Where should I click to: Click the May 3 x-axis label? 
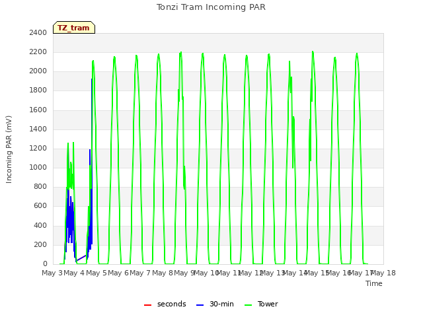(52, 273)
